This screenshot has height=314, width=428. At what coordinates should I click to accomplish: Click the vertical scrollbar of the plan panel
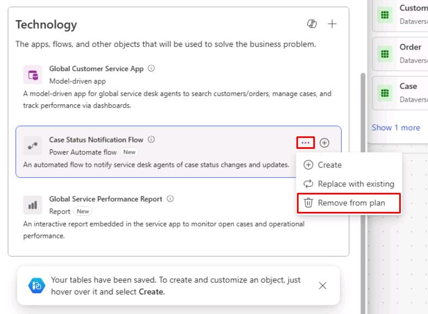363,191
